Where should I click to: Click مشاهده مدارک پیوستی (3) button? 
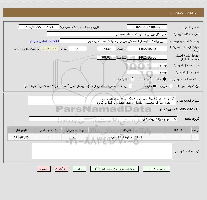(x=115, y=169)
